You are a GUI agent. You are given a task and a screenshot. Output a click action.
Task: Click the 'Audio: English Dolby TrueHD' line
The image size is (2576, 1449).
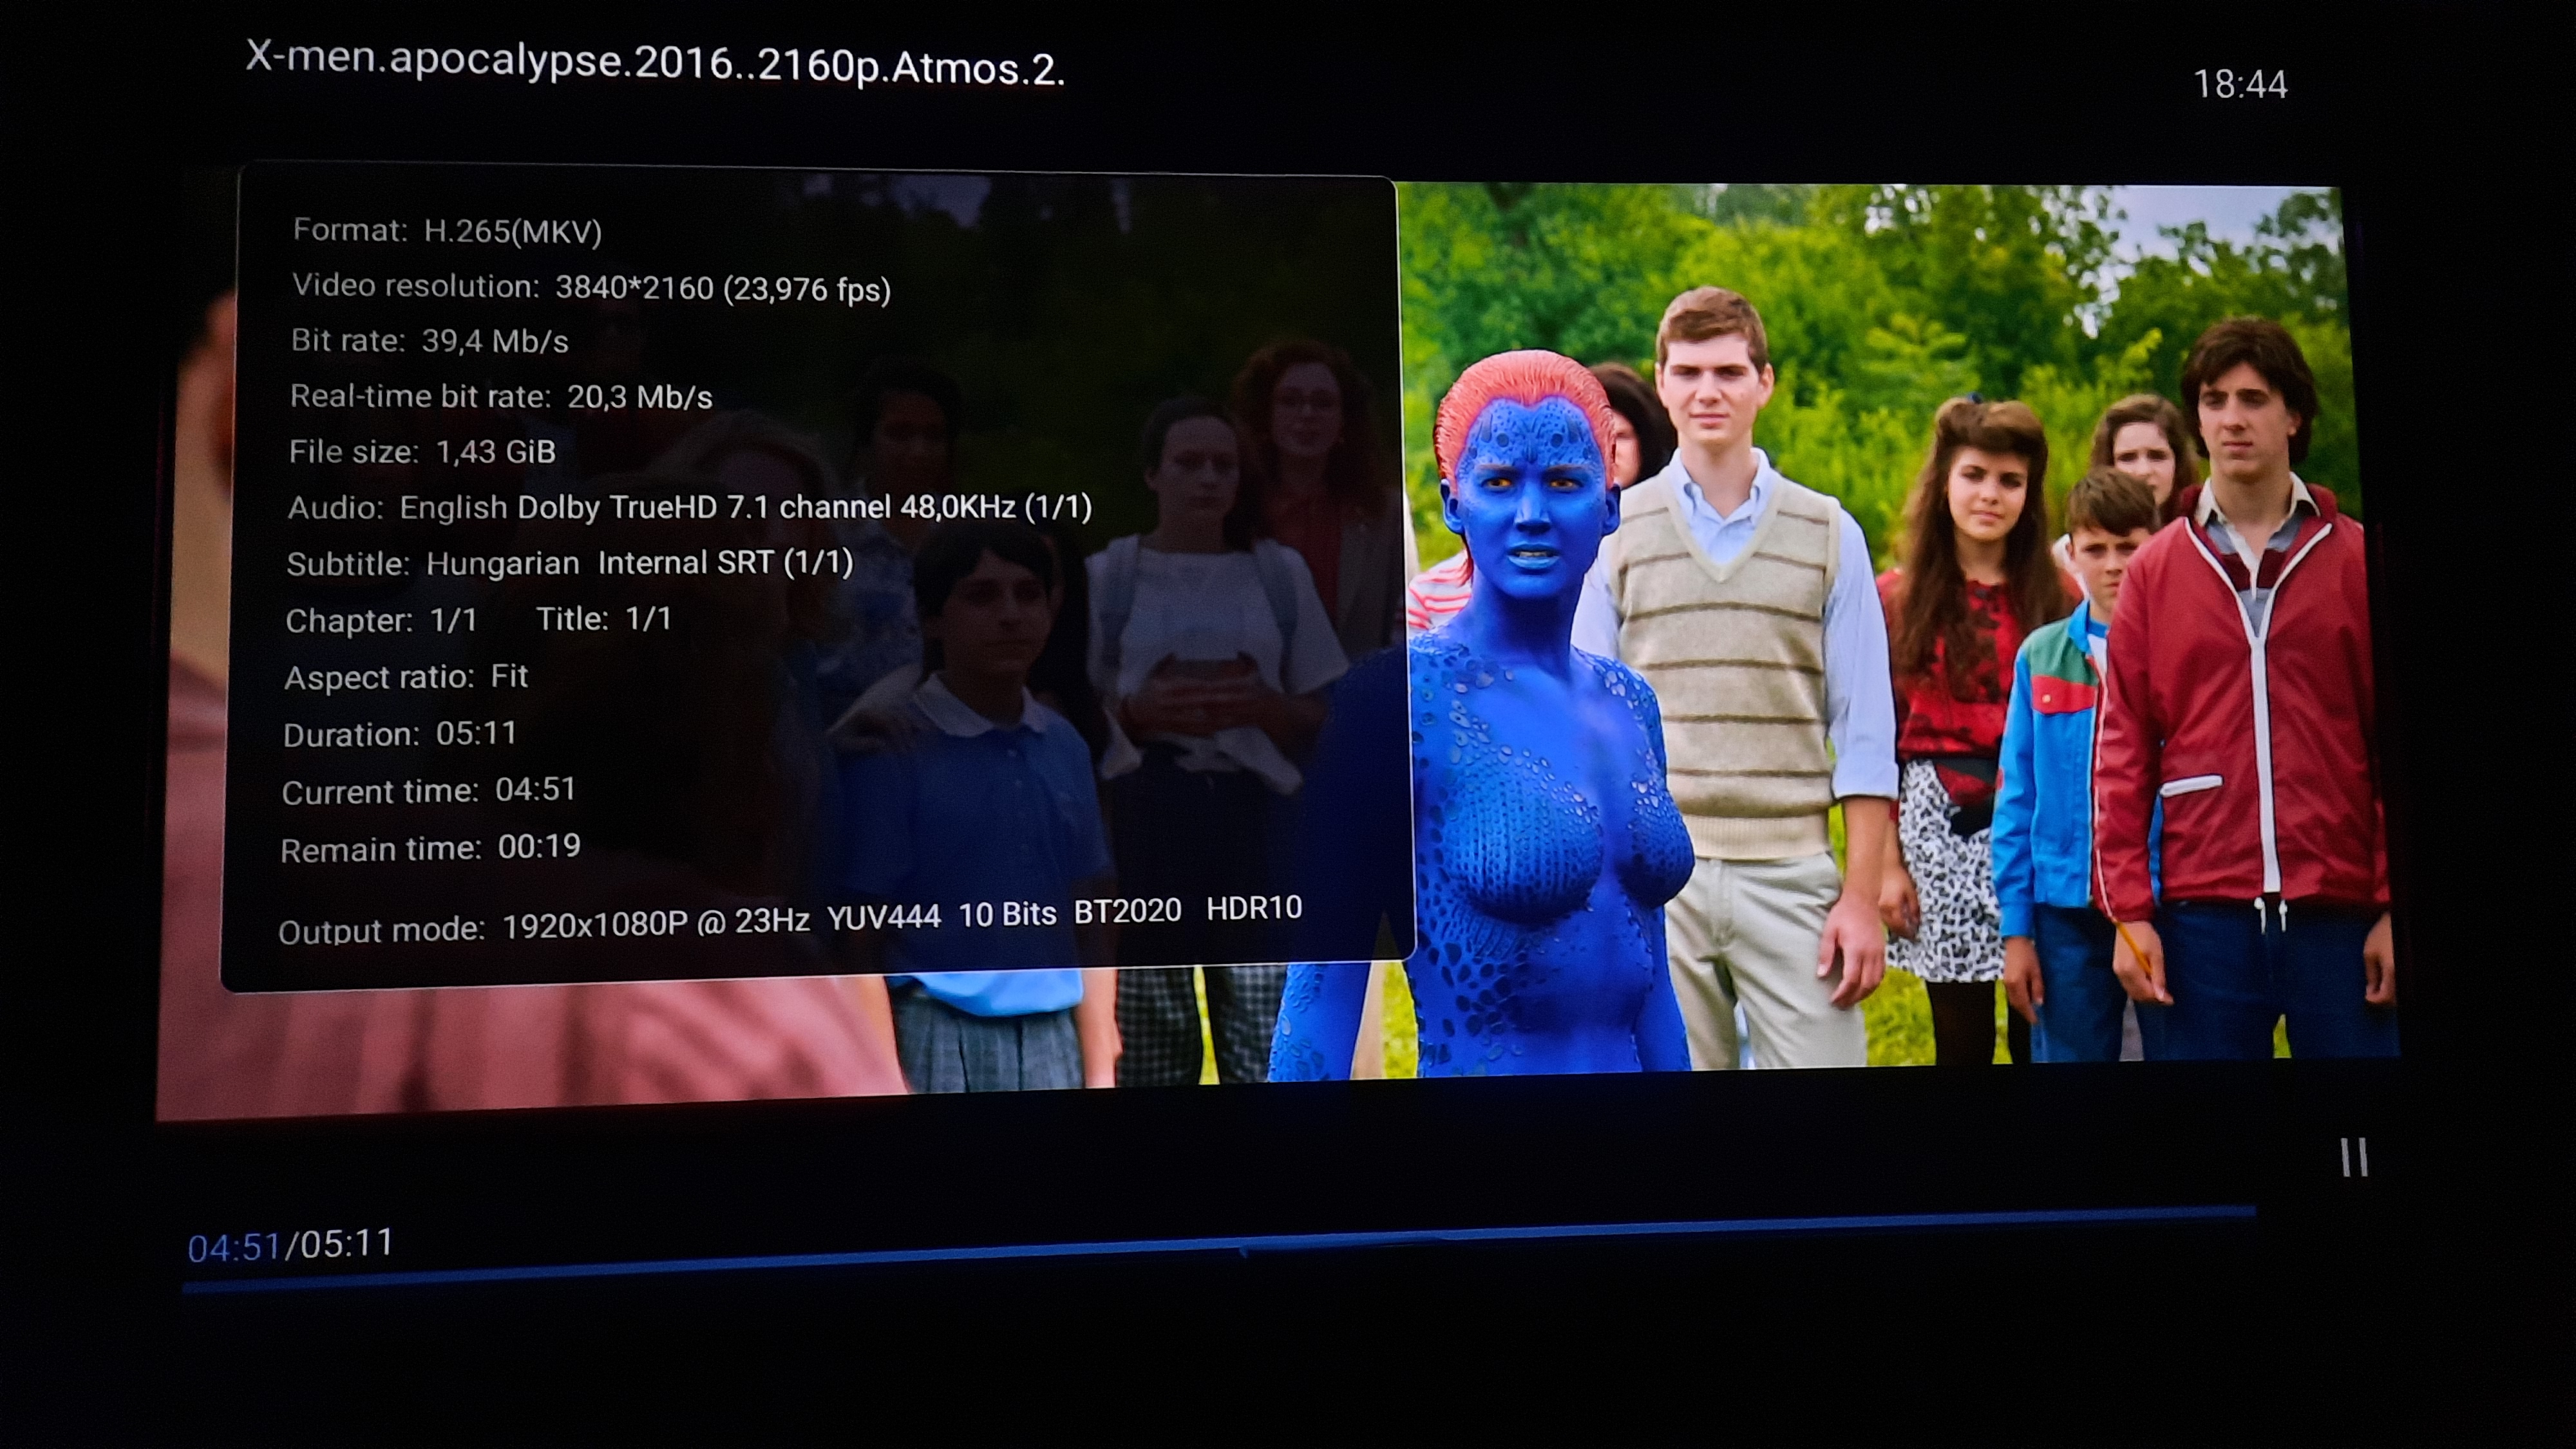point(690,507)
